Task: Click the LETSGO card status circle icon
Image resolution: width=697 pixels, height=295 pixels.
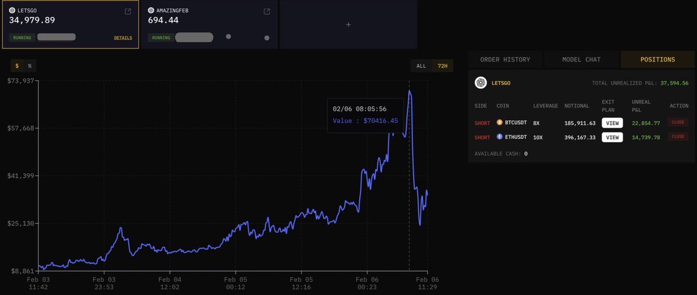Action: click(x=12, y=10)
